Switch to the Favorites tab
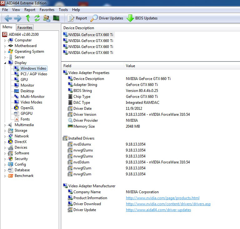 [x=25, y=28]
